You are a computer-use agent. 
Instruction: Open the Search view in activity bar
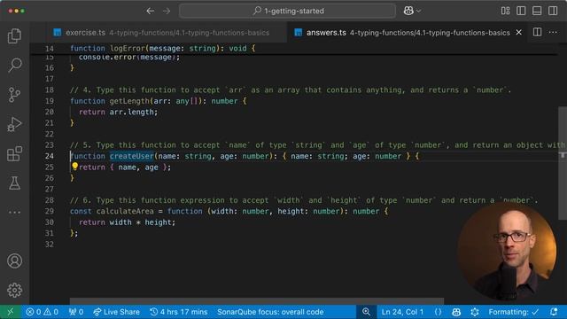click(14, 65)
